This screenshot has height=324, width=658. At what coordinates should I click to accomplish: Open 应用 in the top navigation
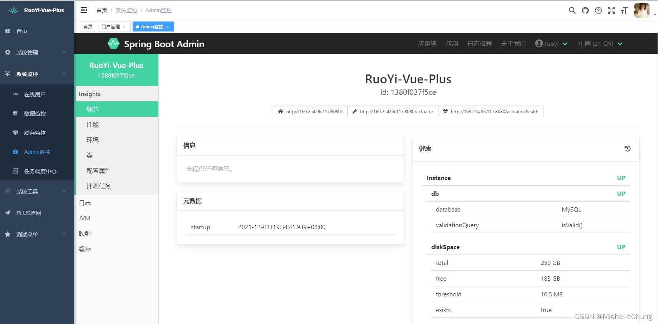click(x=452, y=43)
